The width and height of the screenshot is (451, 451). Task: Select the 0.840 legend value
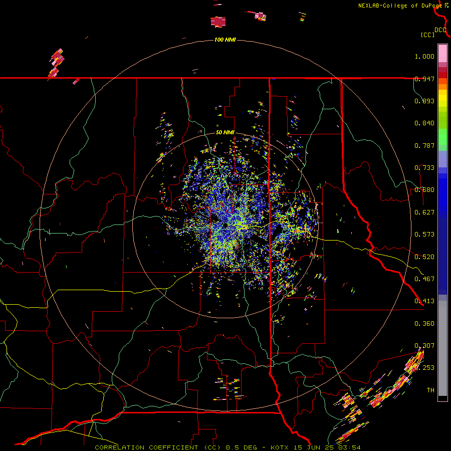(424, 123)
